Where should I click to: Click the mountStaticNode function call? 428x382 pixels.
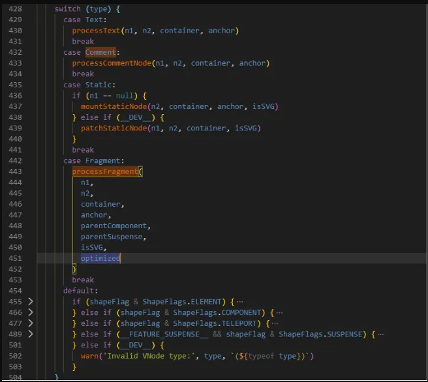(114, 107)
